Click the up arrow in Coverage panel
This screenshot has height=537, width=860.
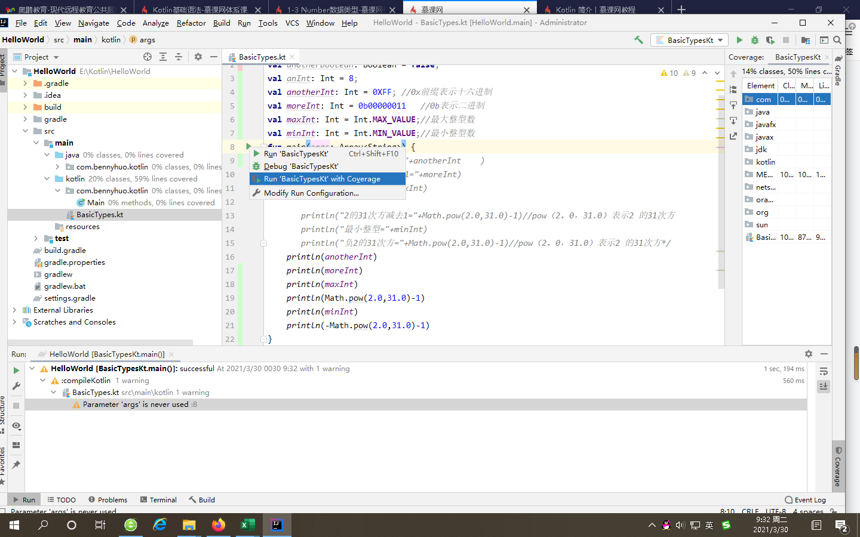[733, 74]
